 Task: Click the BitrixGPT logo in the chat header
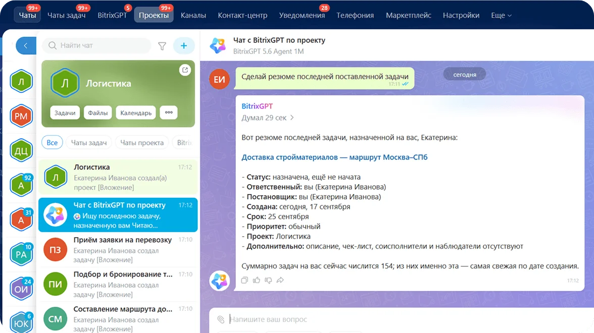tap(218, 45)
